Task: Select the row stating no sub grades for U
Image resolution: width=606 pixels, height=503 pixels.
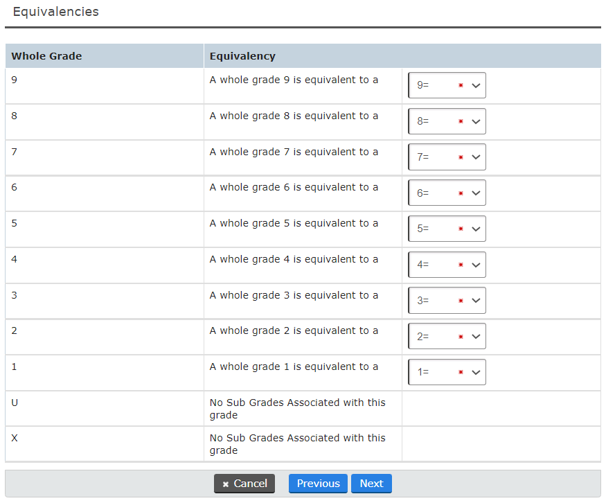Action: coord(298,409)
